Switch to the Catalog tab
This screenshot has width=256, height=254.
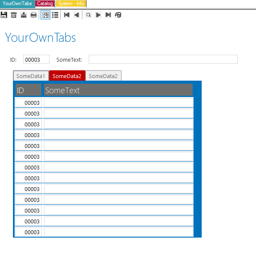tap(45, 3)
